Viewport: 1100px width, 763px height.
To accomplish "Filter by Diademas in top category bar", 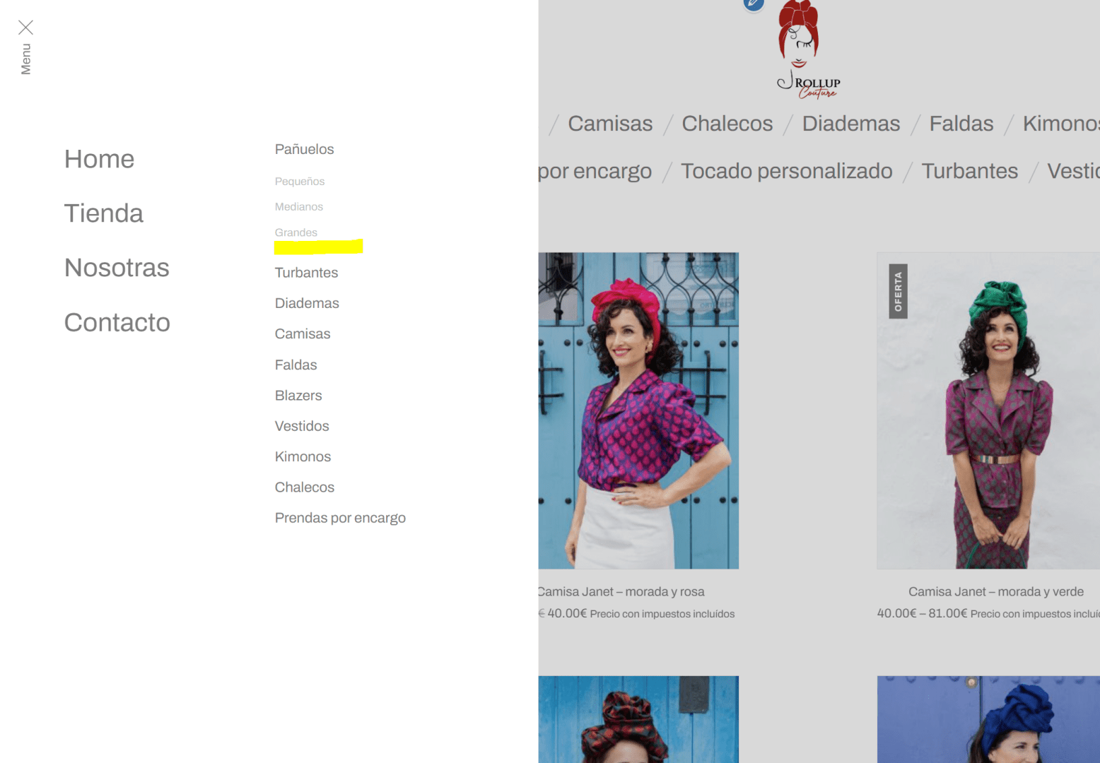I will [x=851, y=124].
